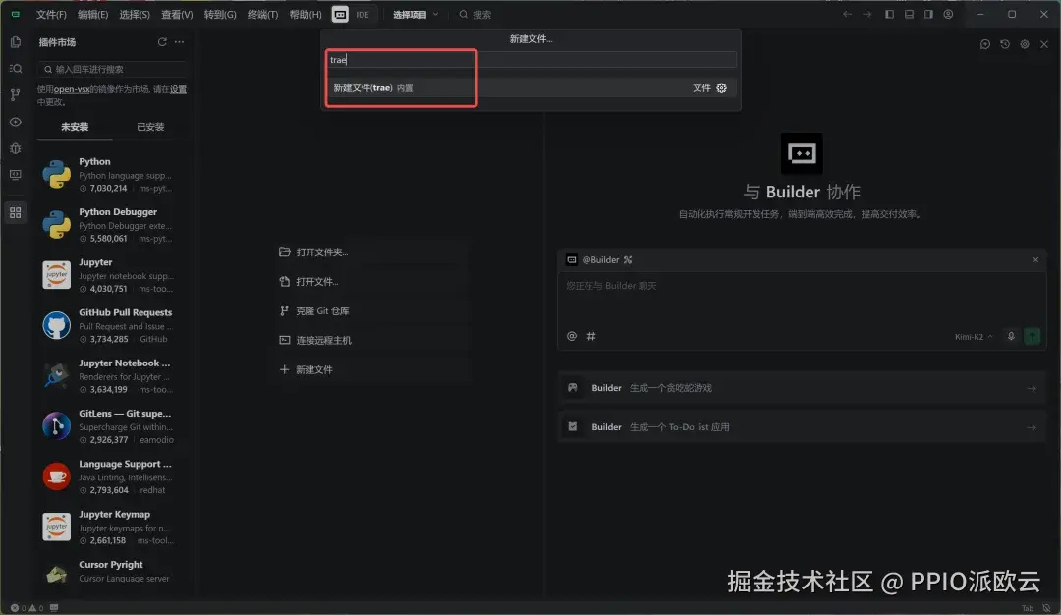Click the errors and warnings status indicator
This screenshot has height=615, width=1061.
pyautogui.click(x=28, y=608)
